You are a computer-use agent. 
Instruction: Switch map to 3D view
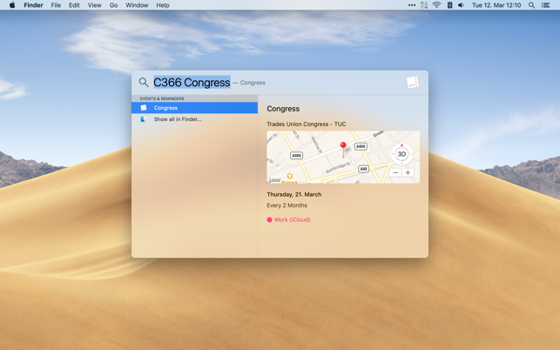[x=401, y=154]
